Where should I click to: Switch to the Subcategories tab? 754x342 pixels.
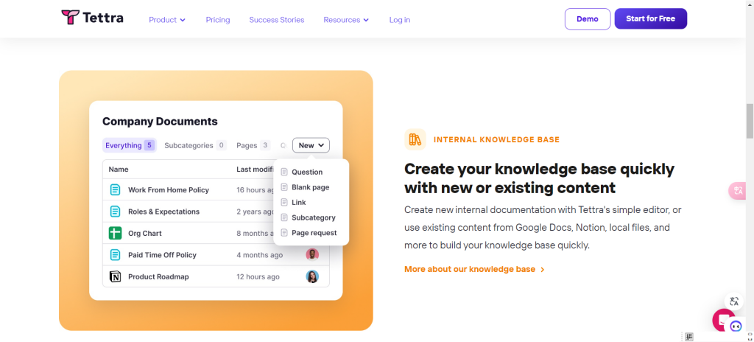(194, 145)
